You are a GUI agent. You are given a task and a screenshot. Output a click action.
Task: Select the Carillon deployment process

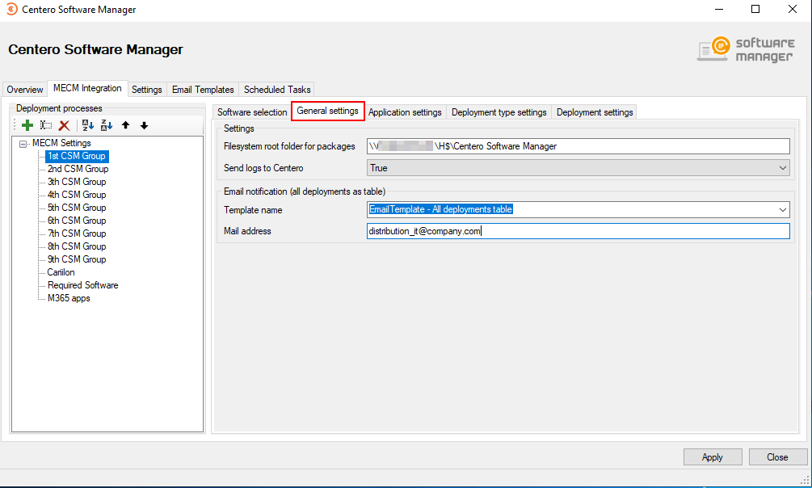[61, 272]
